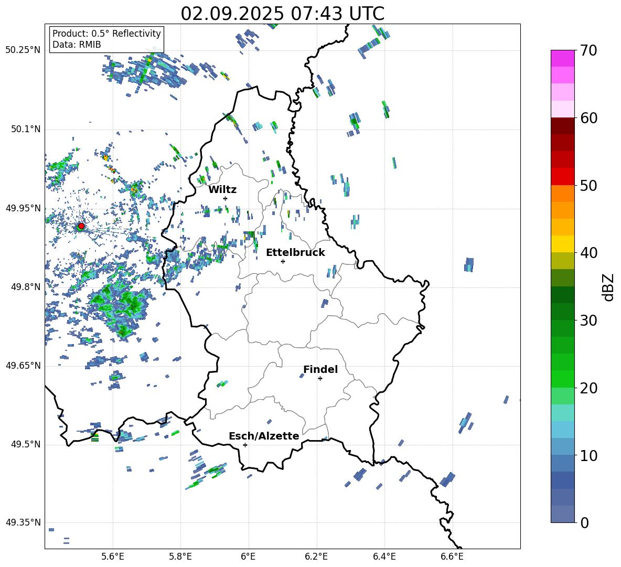Click the 'Data: RMIB' text

point(77,45)
